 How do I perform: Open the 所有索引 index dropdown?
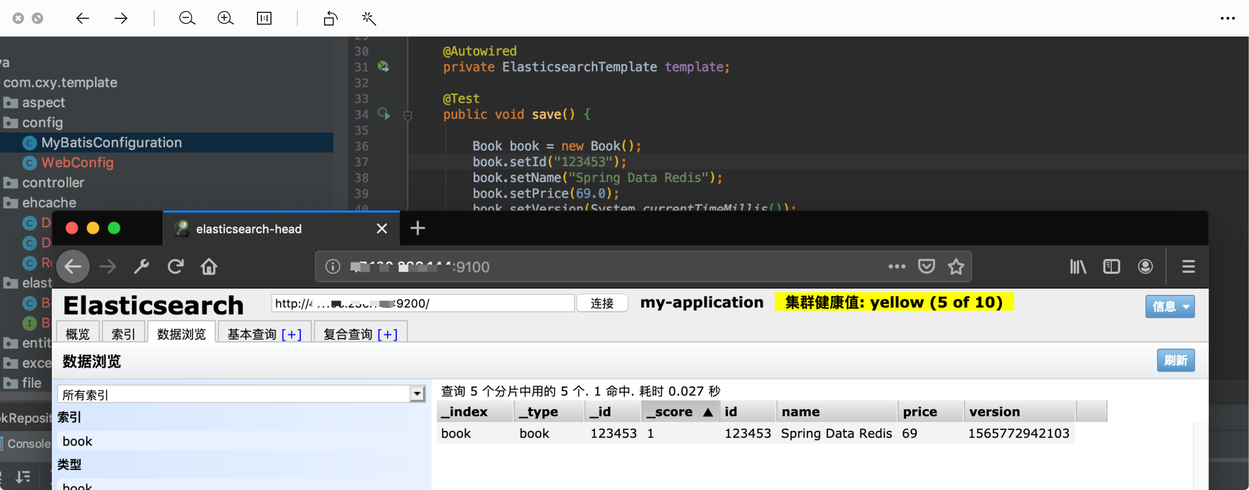coord(241,394)
